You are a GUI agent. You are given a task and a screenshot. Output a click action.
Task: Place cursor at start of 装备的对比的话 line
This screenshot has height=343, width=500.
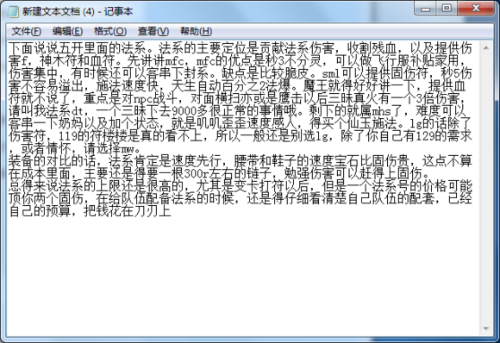pos(9,161)
